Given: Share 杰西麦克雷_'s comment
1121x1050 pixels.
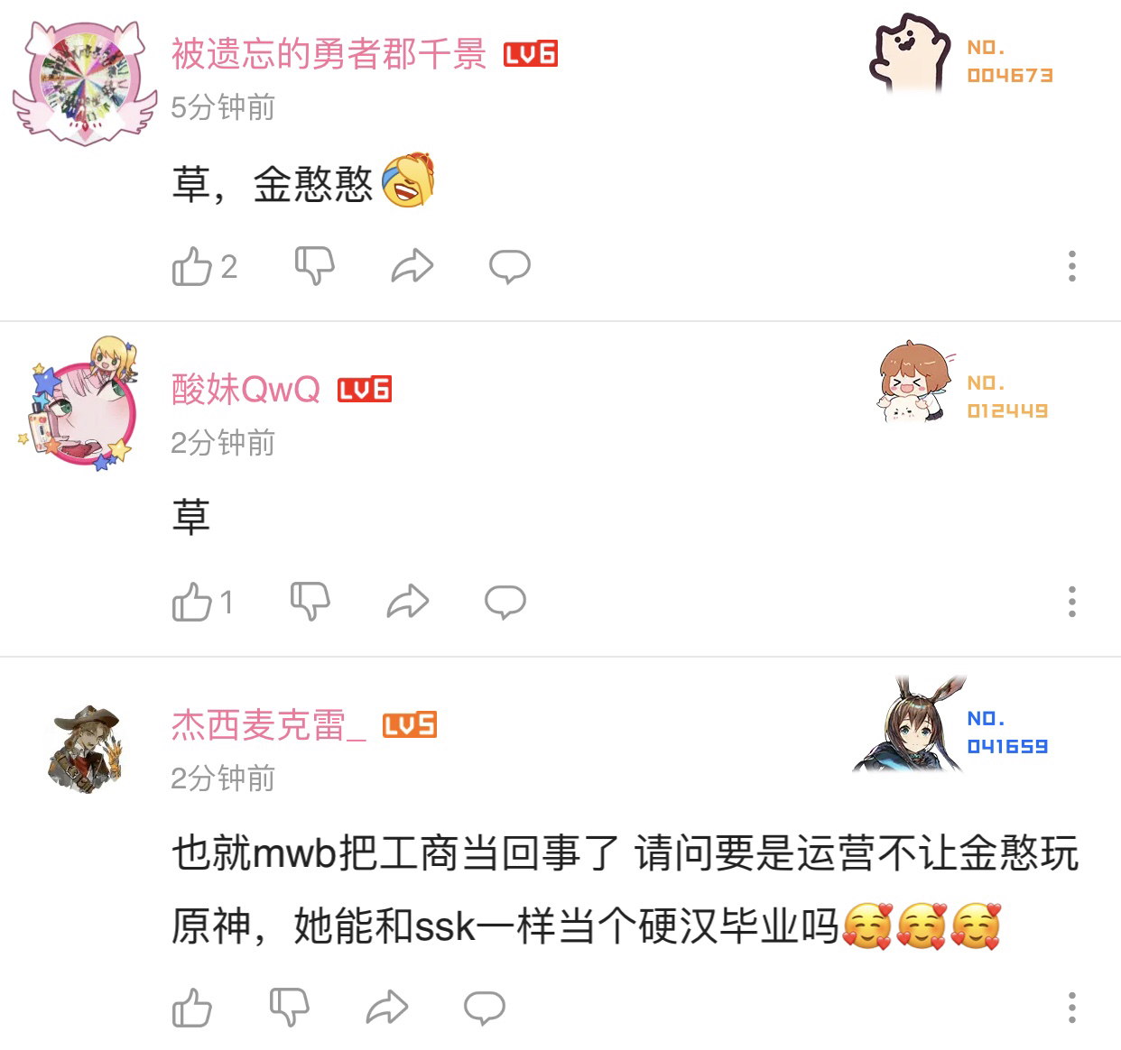Looking at the screenshot, I should click(x=387, y=1008).
